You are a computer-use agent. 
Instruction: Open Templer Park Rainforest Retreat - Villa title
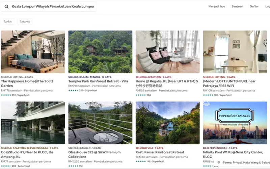(98, 81)
